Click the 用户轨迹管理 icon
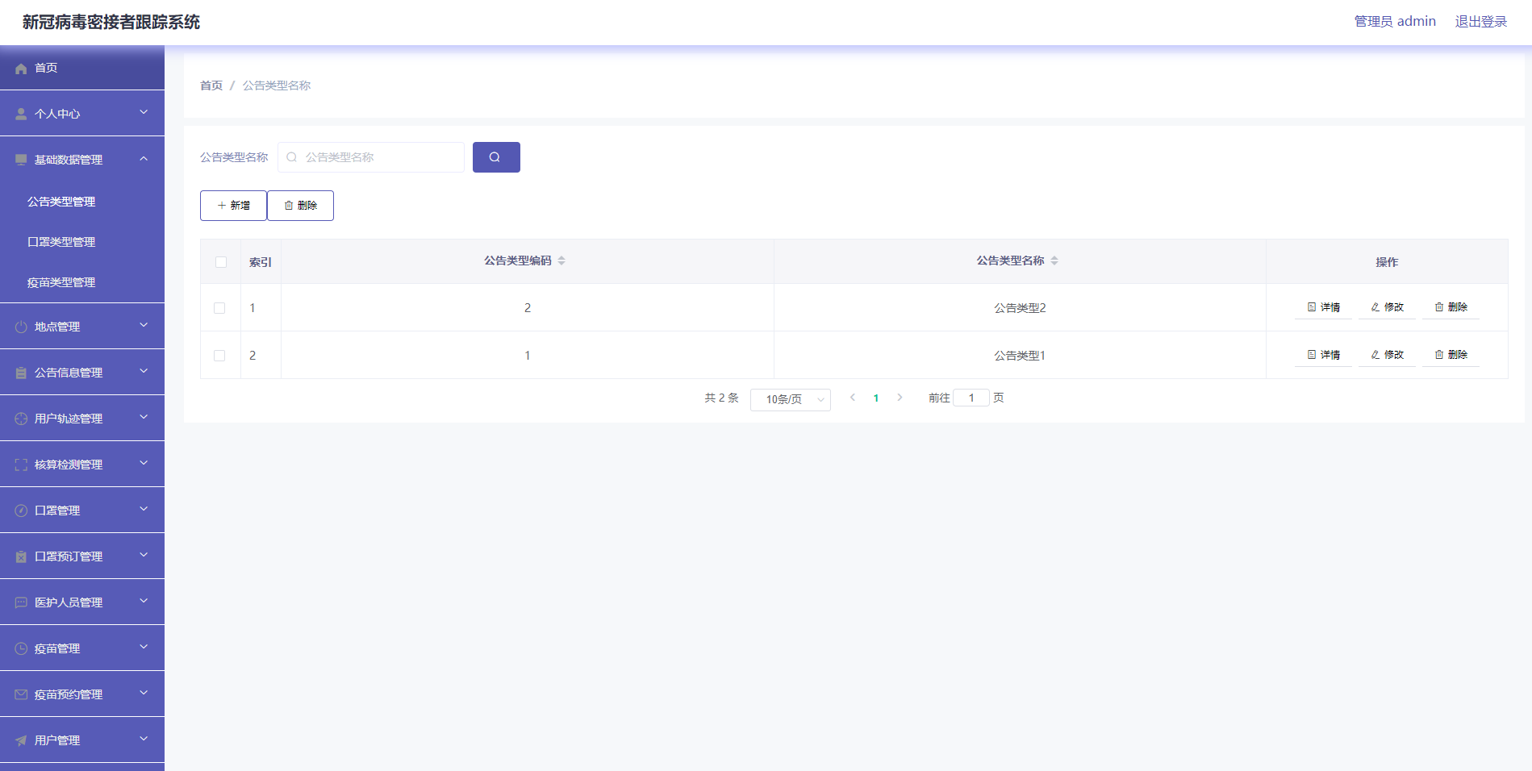The width and height of the screenshot is (1532, 771). click(21, 419)
